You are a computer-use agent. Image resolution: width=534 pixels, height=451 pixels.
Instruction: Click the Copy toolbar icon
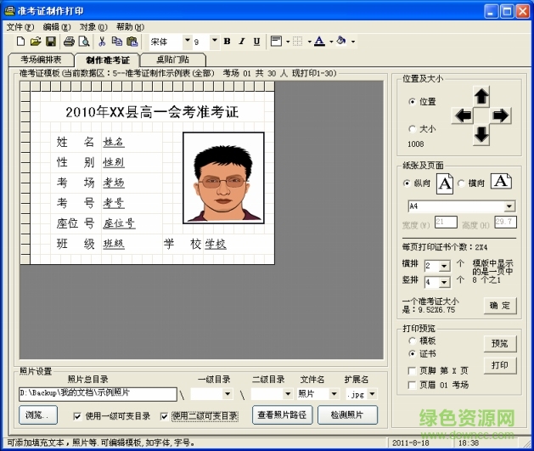(117, 42)
